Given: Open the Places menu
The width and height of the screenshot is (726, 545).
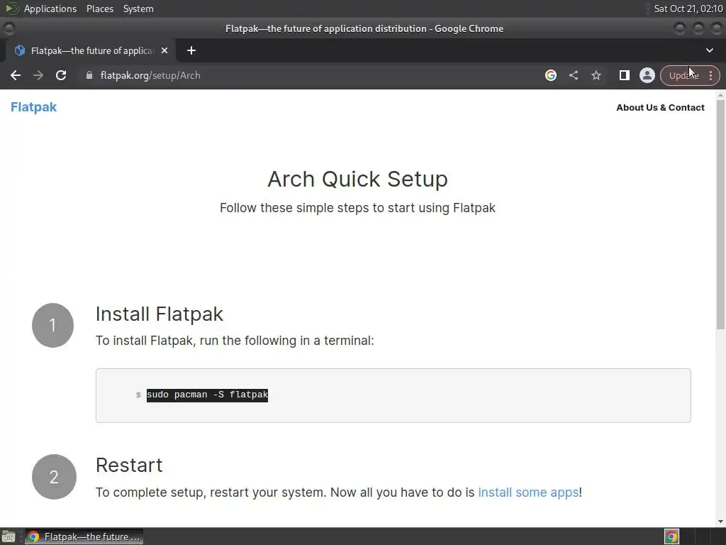Looking at the screenshot, I should pyautogui.click(x=100, y=9).
